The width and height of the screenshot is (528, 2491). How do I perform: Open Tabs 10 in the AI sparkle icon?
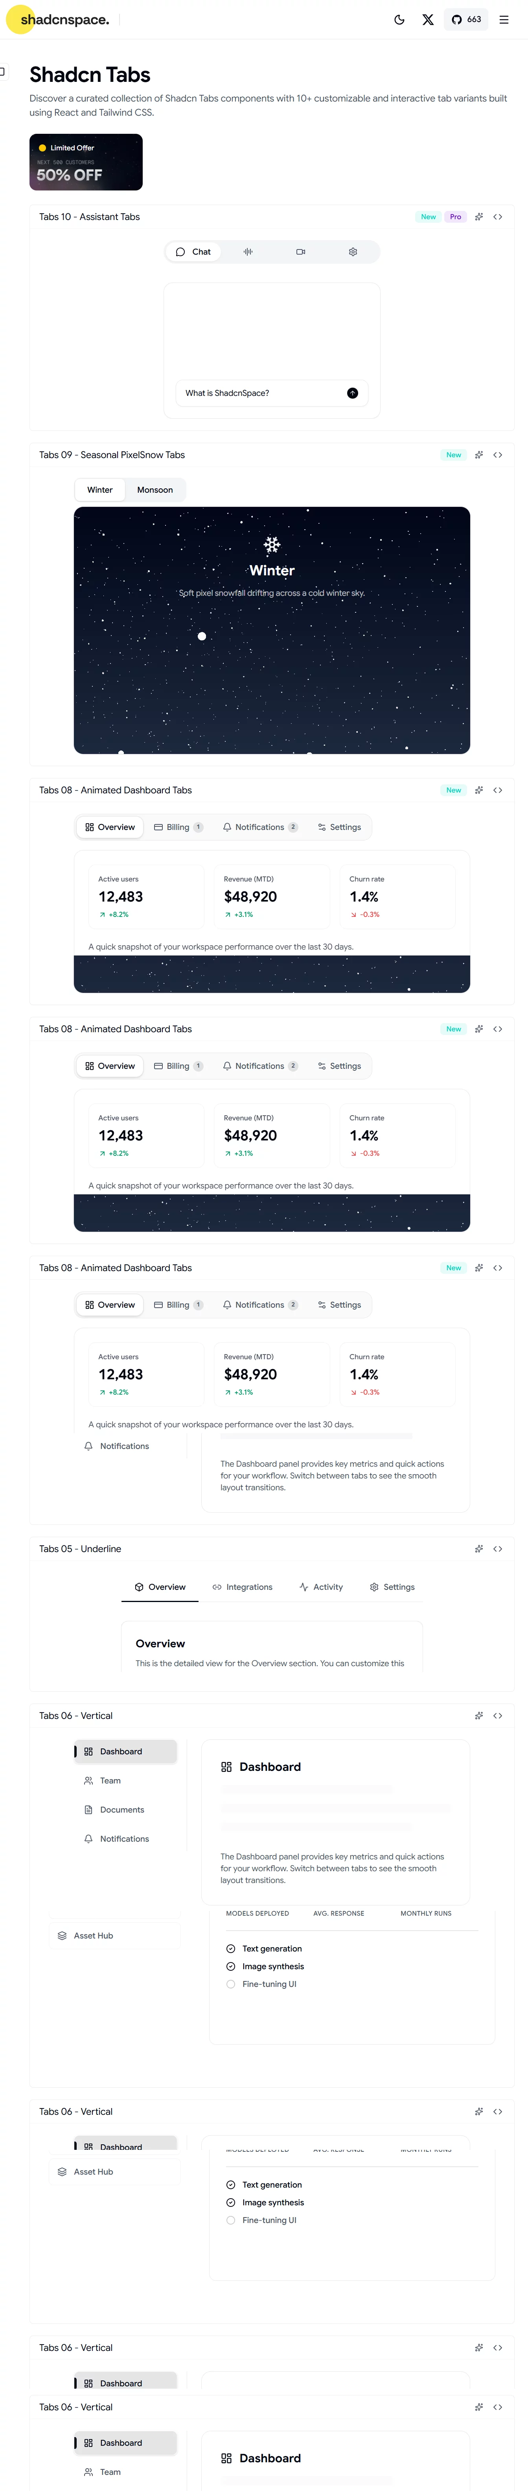479,216
